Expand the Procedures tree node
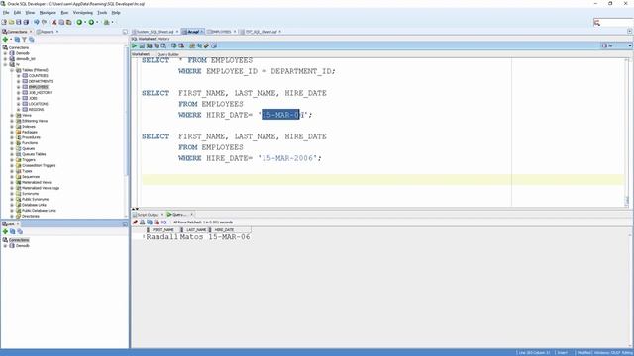634x356 pixels. [x=12, y=137]
